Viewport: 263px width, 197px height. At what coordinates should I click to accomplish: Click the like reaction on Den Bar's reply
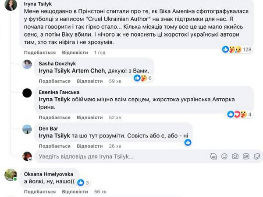coord(188,142)
